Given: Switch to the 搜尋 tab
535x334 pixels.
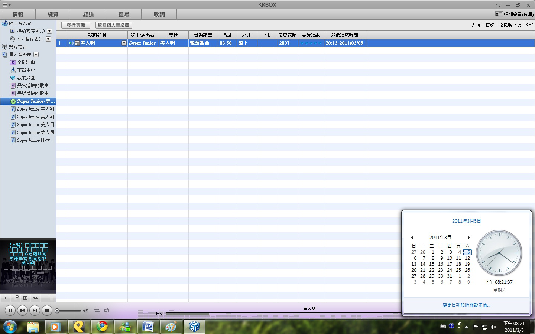Looking at the screenshot, I should click(x=124, y=14).
